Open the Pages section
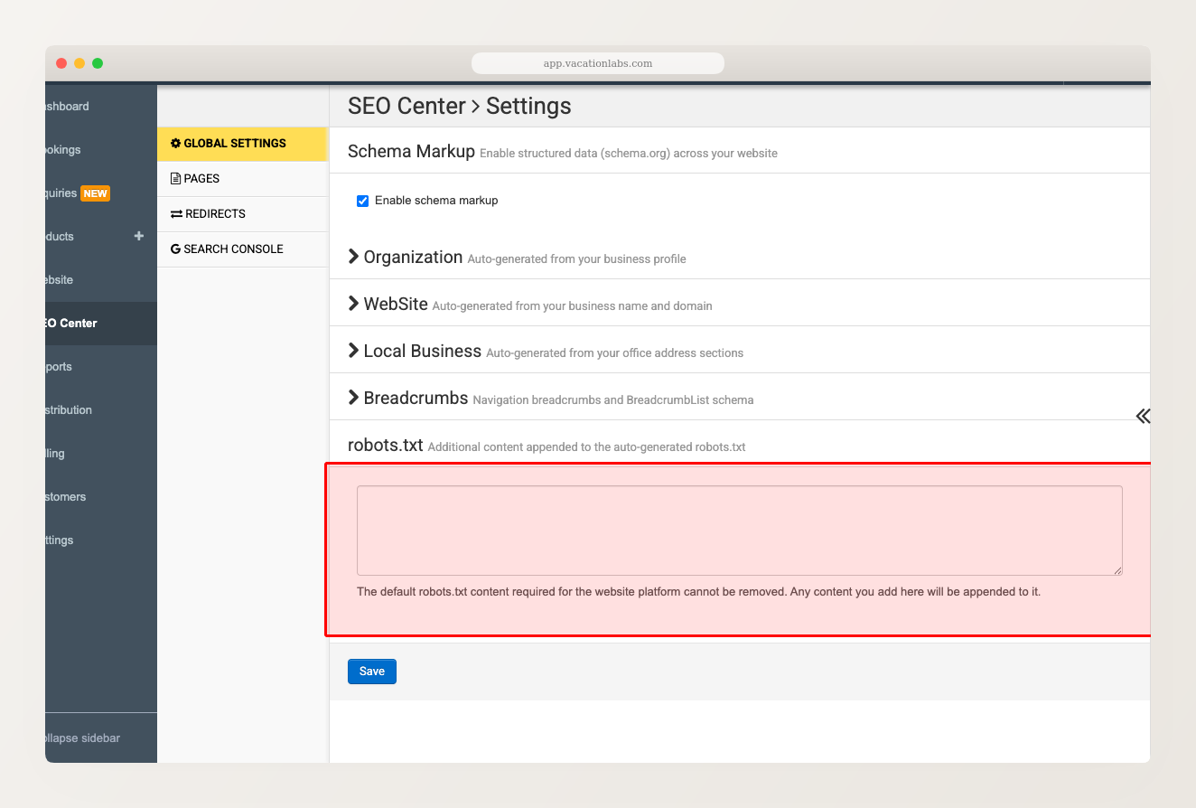The height and width of the screenshot is (808, 1196). click(241, 179)
